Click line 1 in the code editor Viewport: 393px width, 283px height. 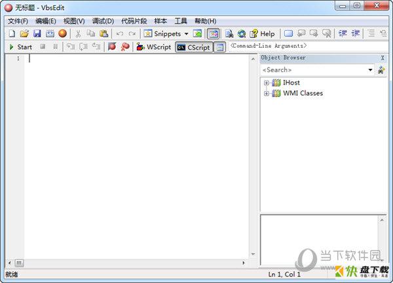coord(138,59)
